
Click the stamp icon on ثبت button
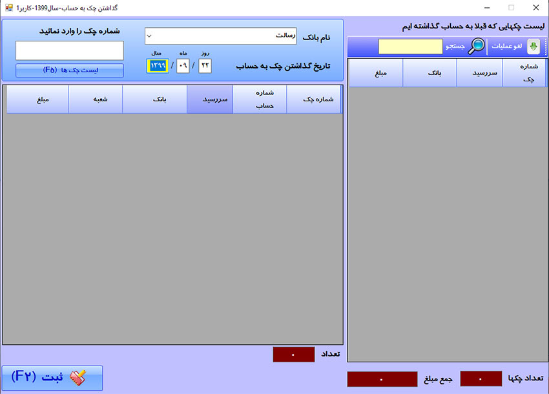coord(78,378)
